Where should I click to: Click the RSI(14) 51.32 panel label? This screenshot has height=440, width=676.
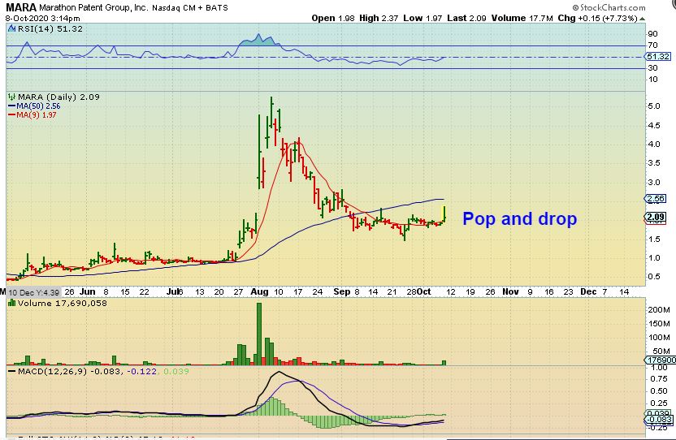point(50,29)
